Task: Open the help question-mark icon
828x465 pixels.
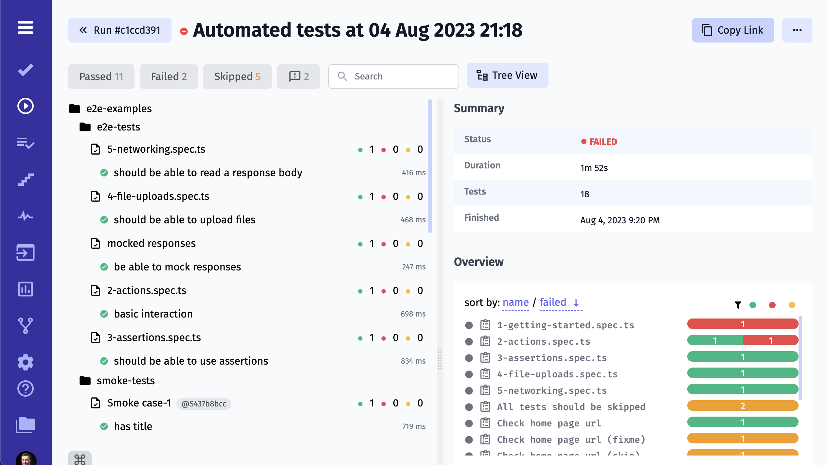Action: click(x=25, y=388)
